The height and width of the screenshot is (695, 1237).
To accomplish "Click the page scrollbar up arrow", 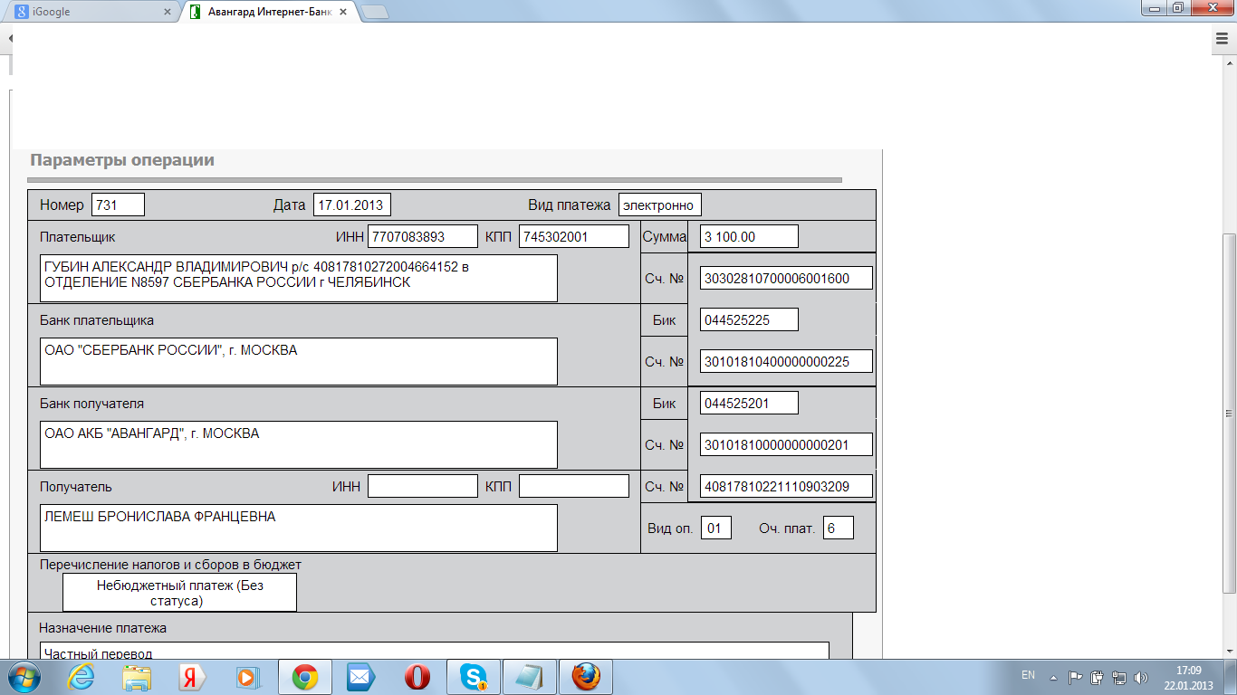I will [1229, 63].
